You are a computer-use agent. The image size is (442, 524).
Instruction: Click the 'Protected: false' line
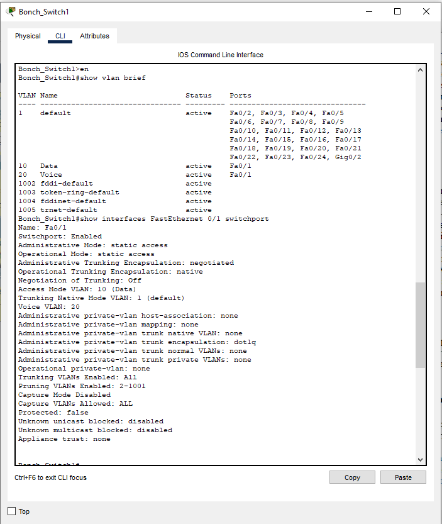53,413
